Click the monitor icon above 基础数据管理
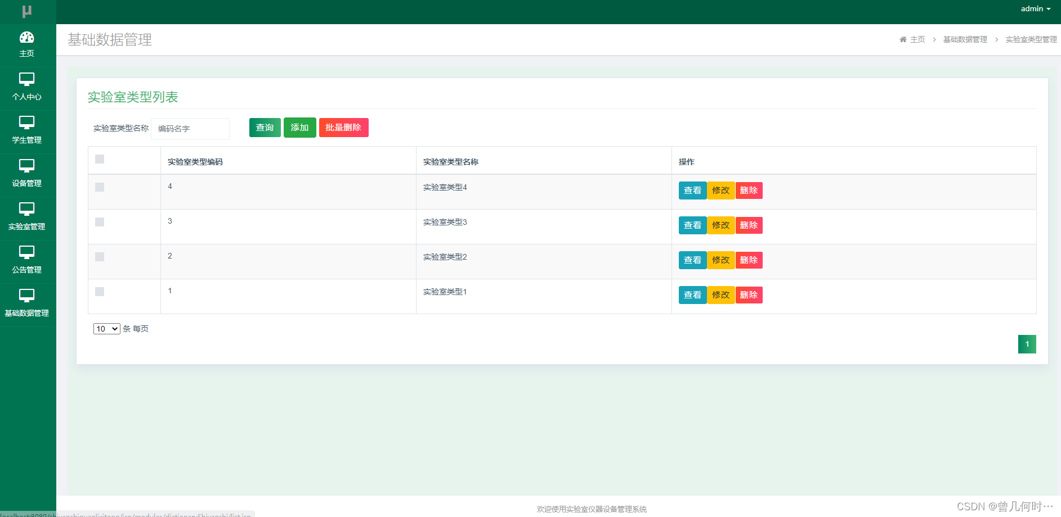The width and height of the screenshot is (1061, 517). [x=26, y=296]
